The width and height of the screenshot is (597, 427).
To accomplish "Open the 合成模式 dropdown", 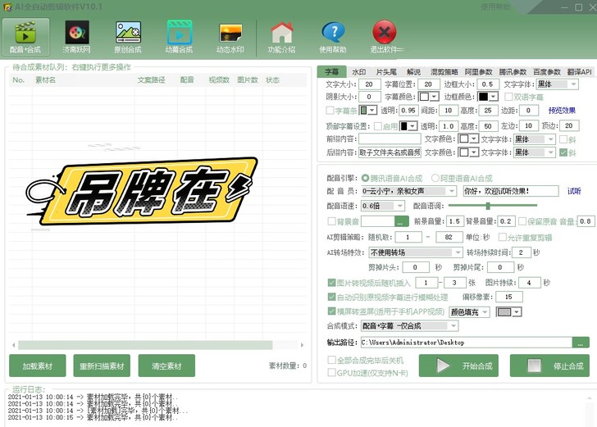I will point(409,325).
